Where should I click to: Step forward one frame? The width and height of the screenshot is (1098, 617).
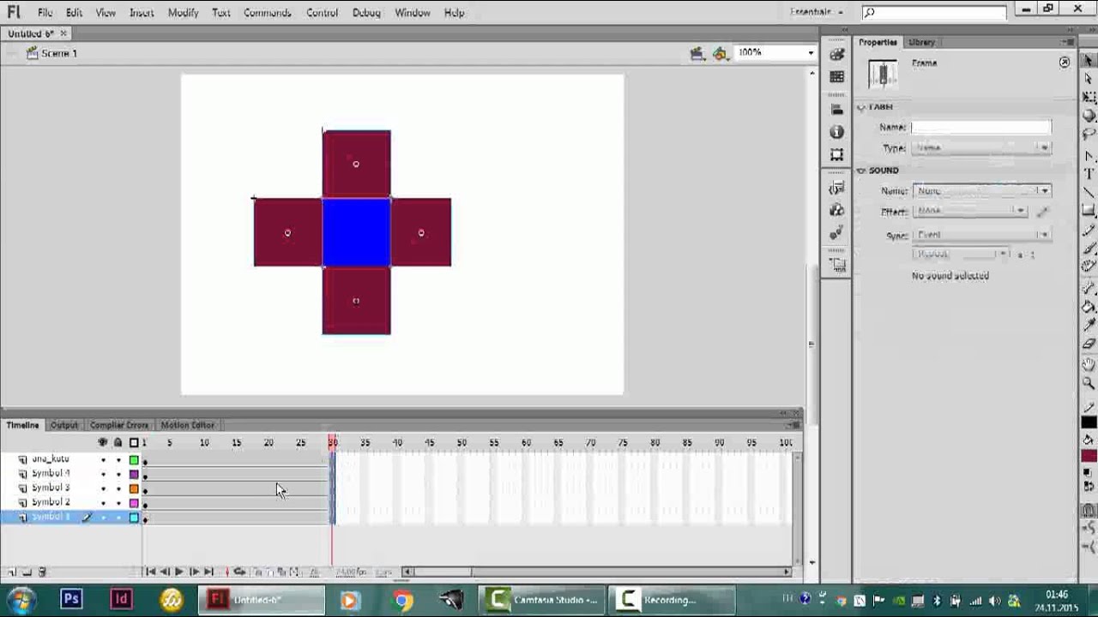pos(194,572)
